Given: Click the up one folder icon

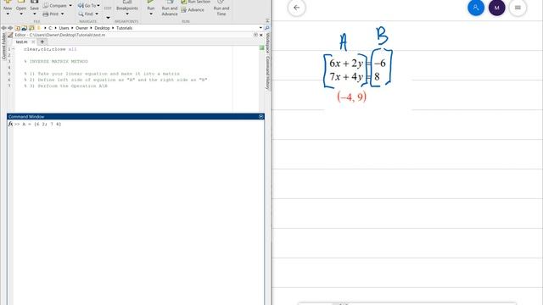Looking at the screenshot, I should click(x=17, y=28).
